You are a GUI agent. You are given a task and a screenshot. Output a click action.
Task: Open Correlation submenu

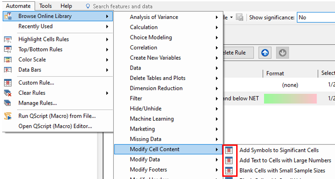[168, 48]
